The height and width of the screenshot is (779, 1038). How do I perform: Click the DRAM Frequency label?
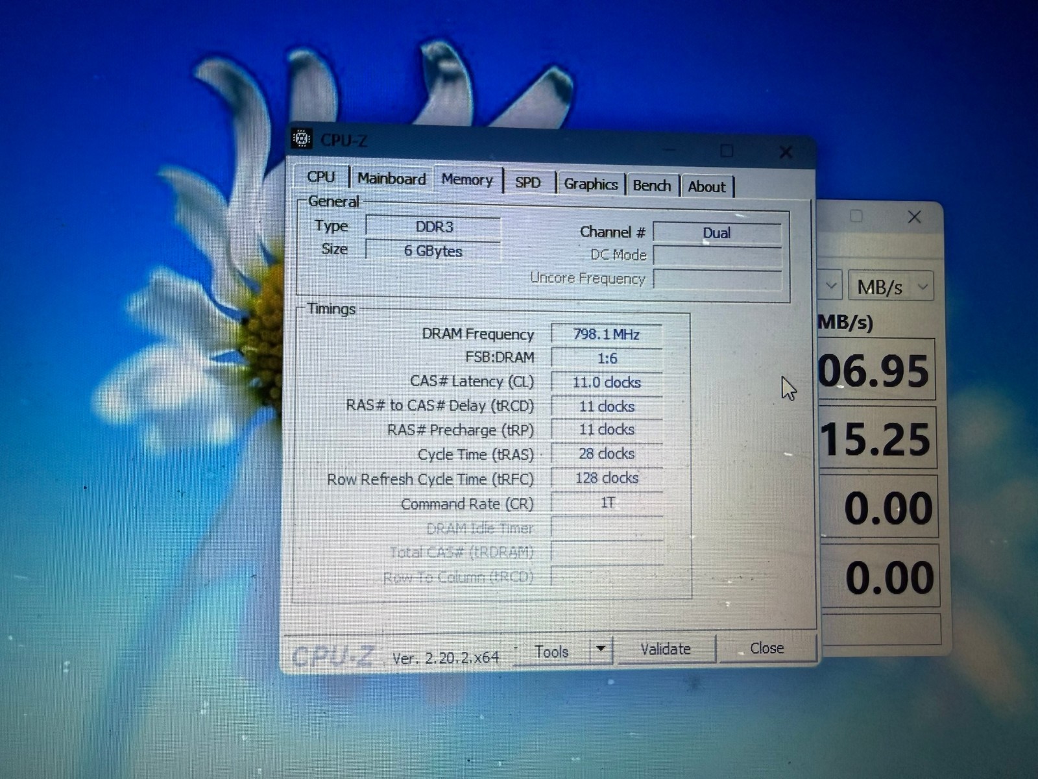478,334
